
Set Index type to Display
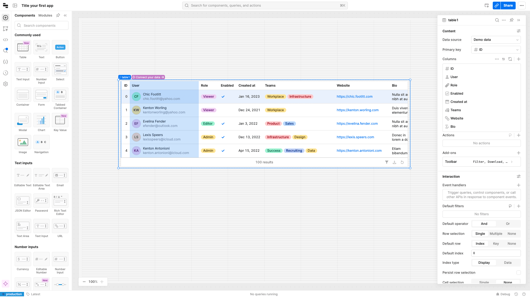click(x=484, y=263)
